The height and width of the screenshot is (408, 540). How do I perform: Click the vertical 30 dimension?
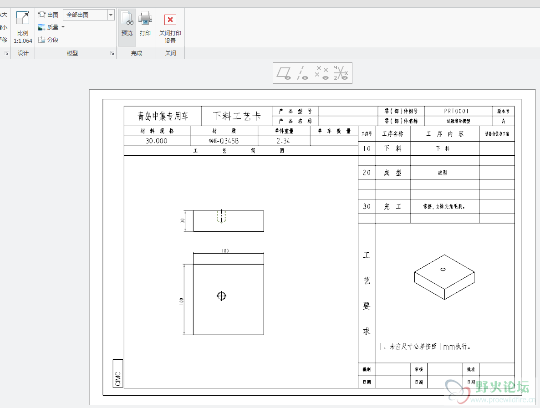183,221
